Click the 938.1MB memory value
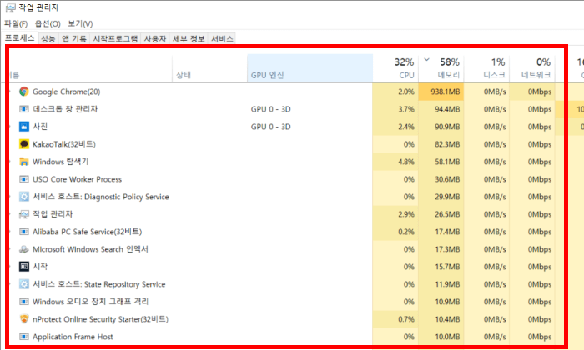This screenshot has width=584, height=350. (x=445, y=92)
